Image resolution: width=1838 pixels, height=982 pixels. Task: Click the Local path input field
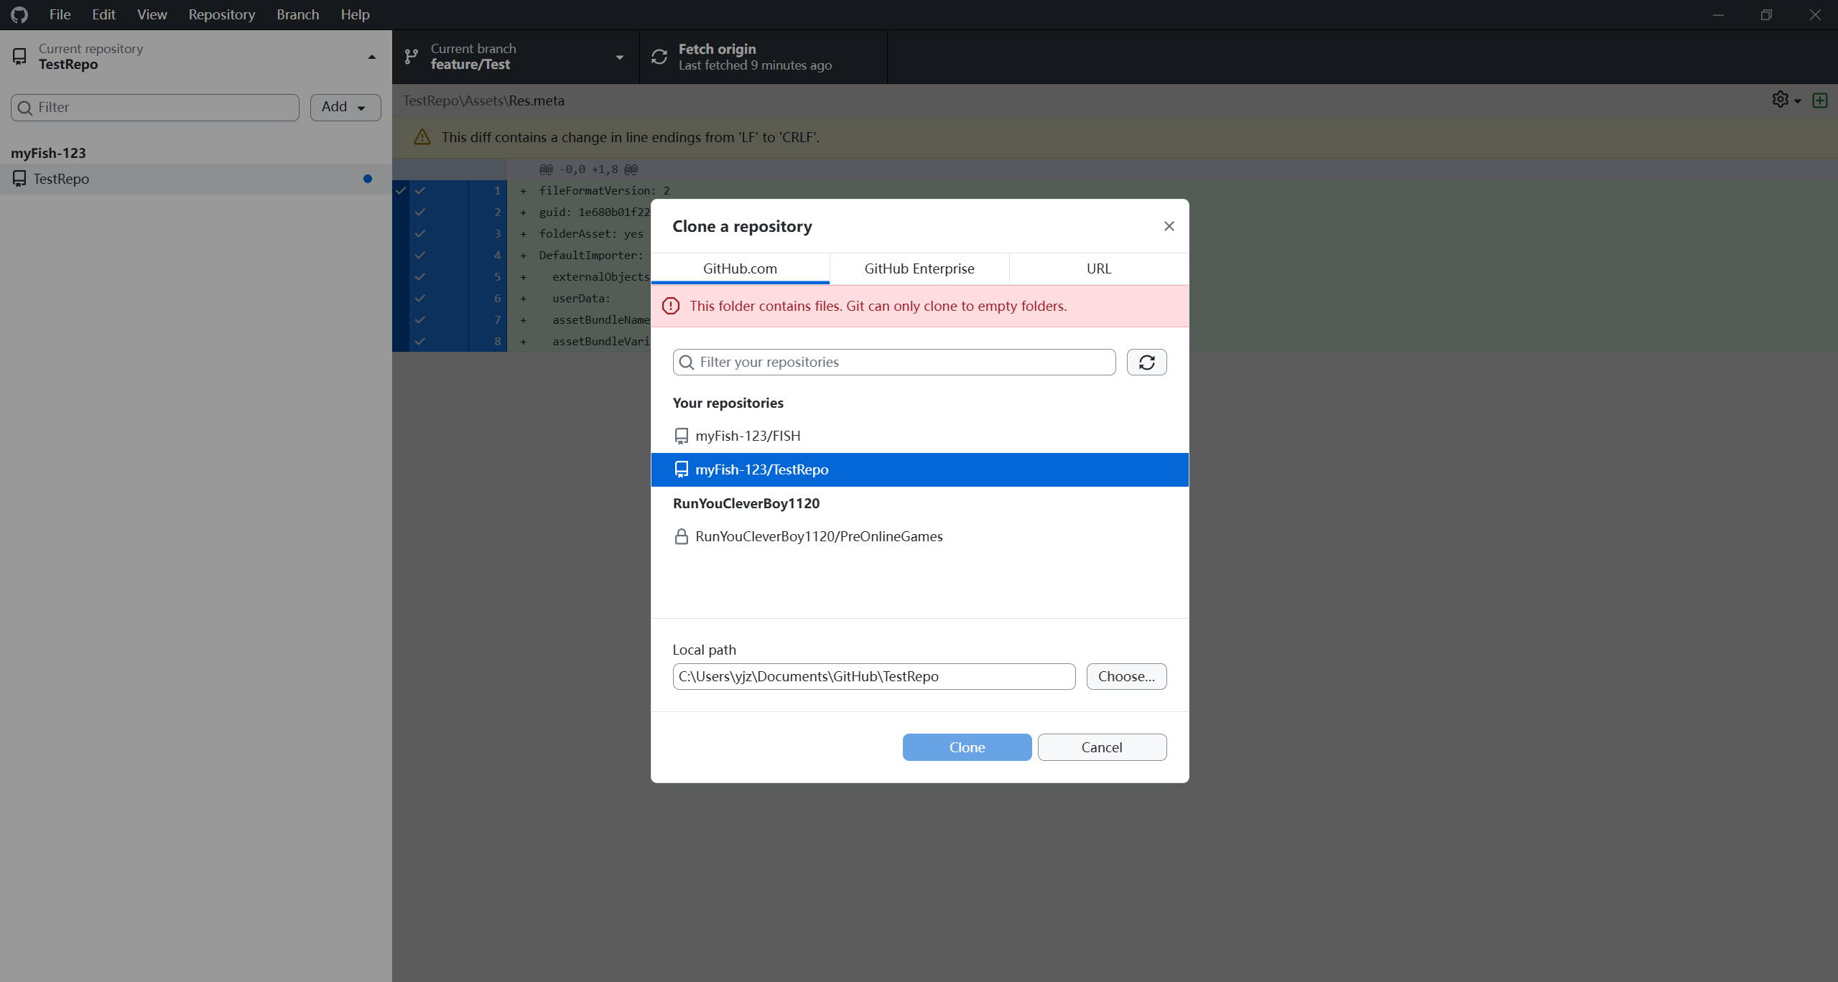(x=873, y=676)
